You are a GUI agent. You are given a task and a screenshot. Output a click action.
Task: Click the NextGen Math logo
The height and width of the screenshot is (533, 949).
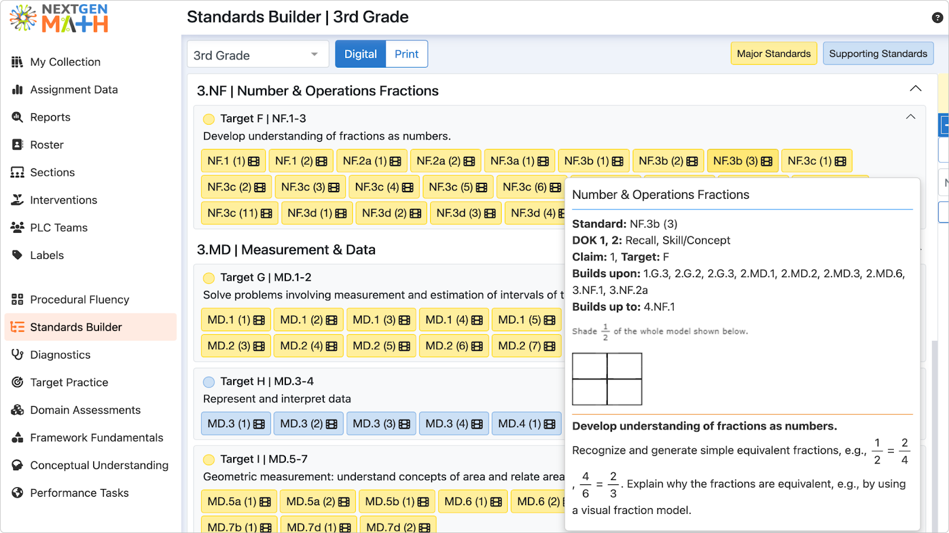click(x=59, y=18)
